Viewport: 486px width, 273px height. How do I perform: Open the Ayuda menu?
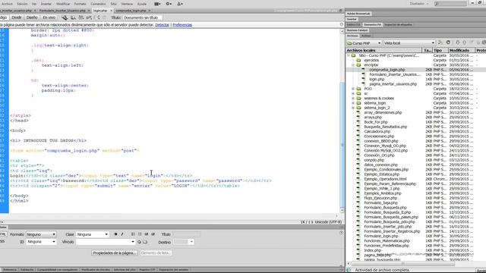point(142,4)
